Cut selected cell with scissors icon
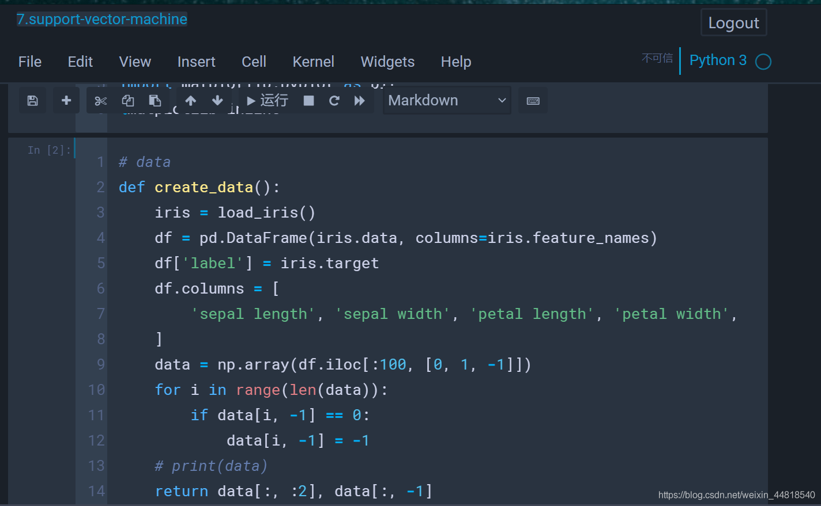 tap(101, 101)
